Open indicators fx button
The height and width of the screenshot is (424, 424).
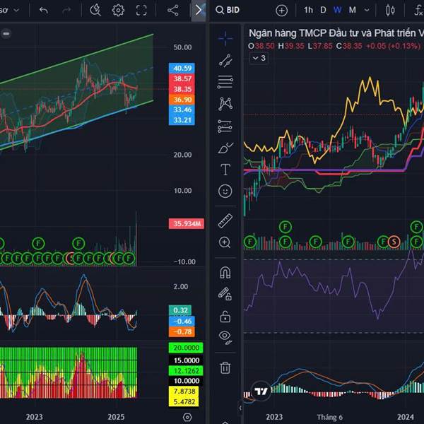pos(418,11)
